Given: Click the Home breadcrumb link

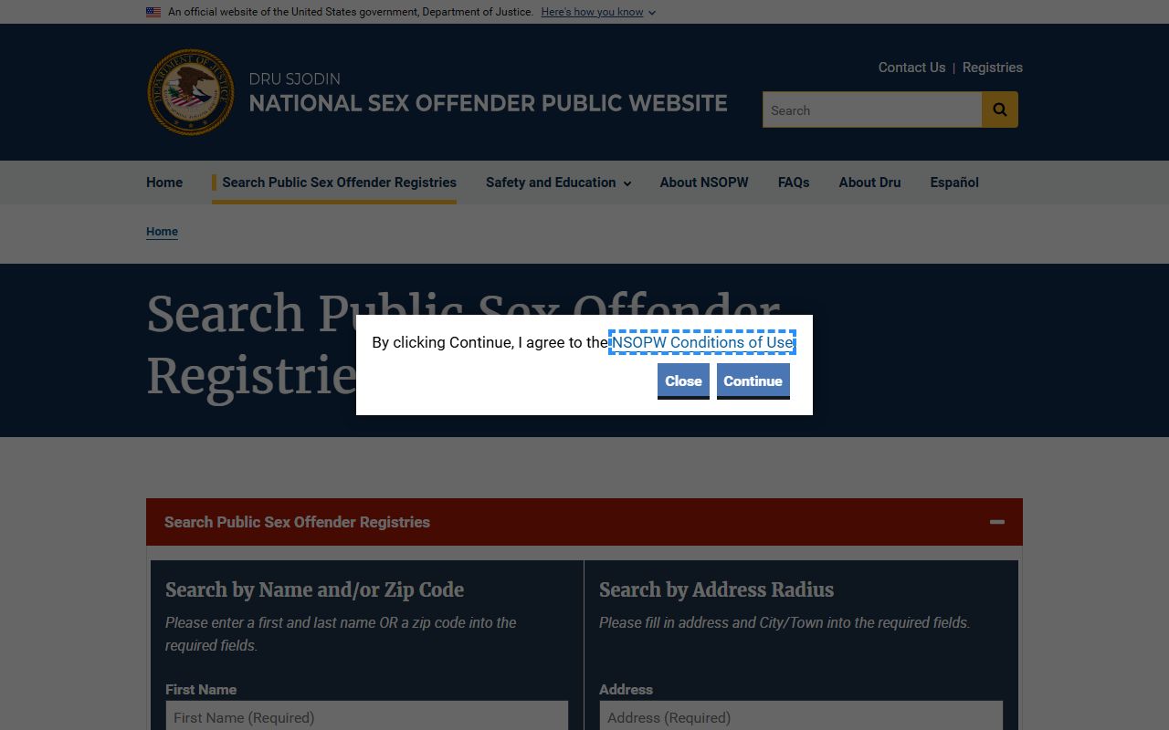Looking at the screenshot, I should tap(162, 232).
